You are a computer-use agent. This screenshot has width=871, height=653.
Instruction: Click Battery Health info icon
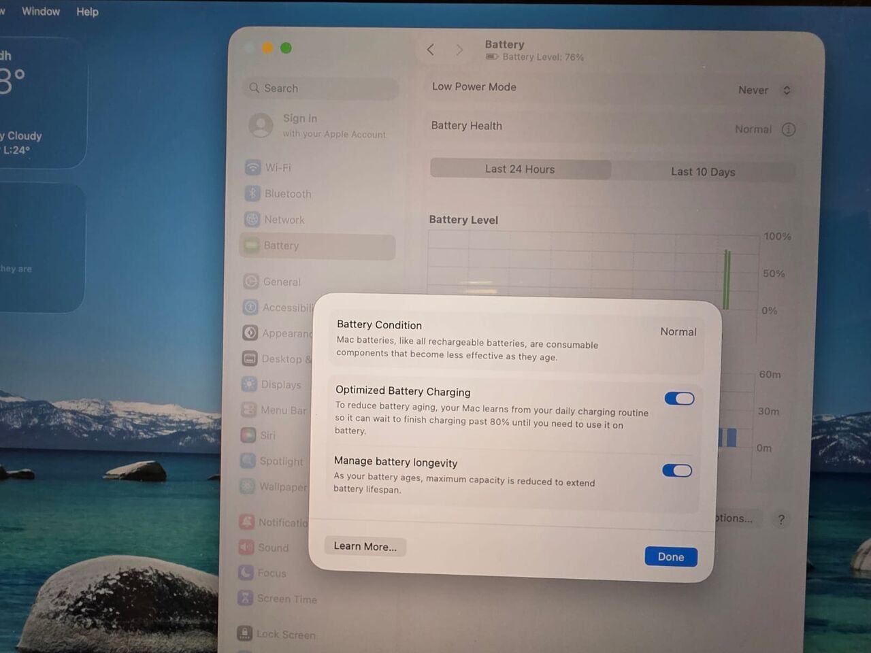[x=789, y=129]
